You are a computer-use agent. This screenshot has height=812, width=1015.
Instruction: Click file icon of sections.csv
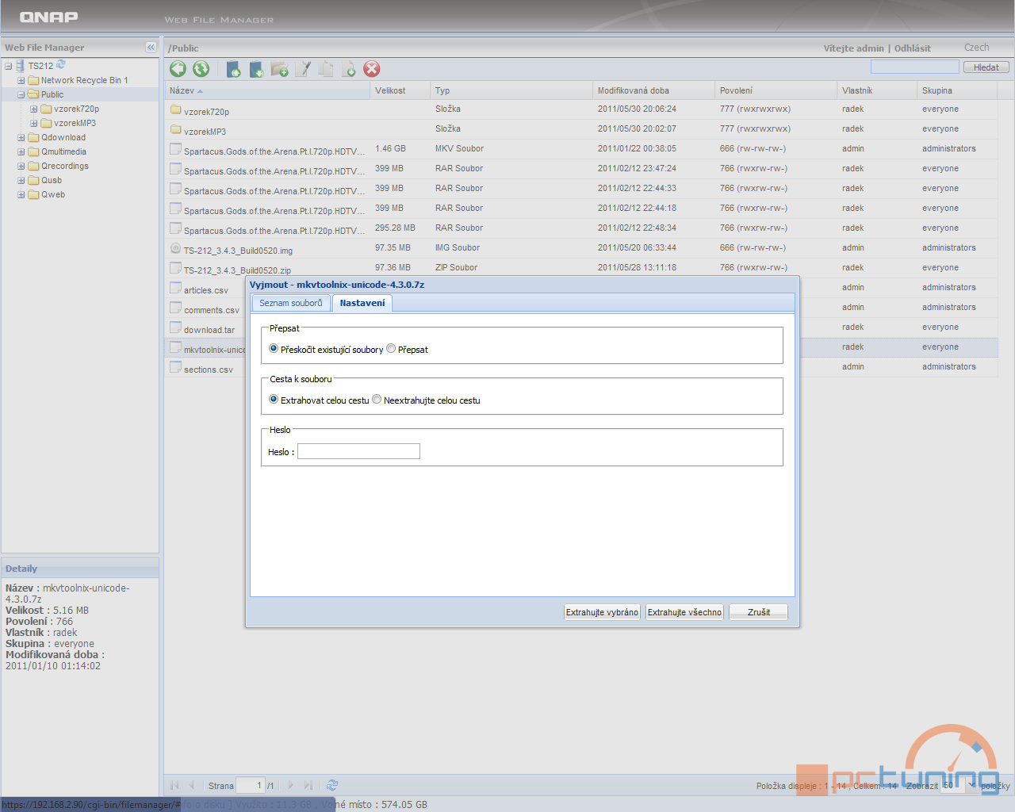[x=176, y=367]
